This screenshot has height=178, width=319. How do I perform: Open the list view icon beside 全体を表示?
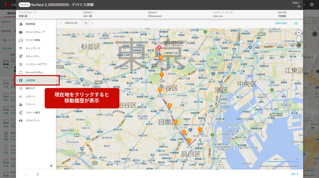[296, 23]
